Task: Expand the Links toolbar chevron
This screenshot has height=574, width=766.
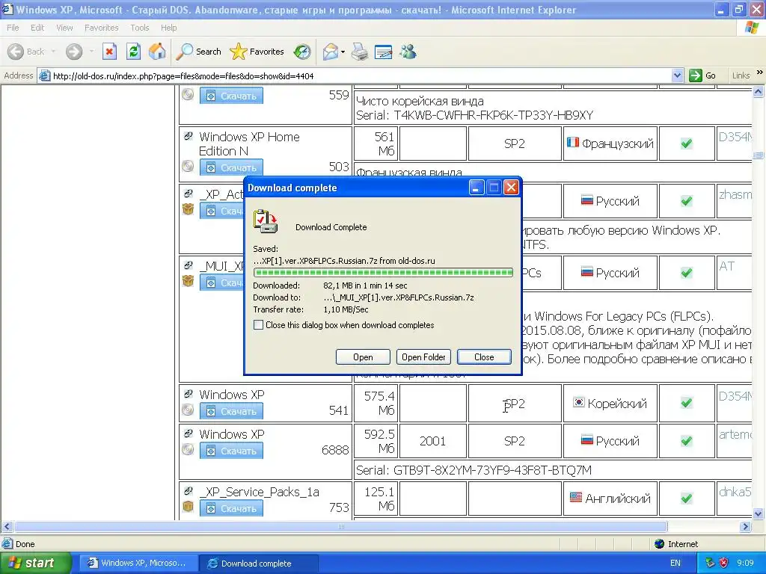Action: coord(760,73)
